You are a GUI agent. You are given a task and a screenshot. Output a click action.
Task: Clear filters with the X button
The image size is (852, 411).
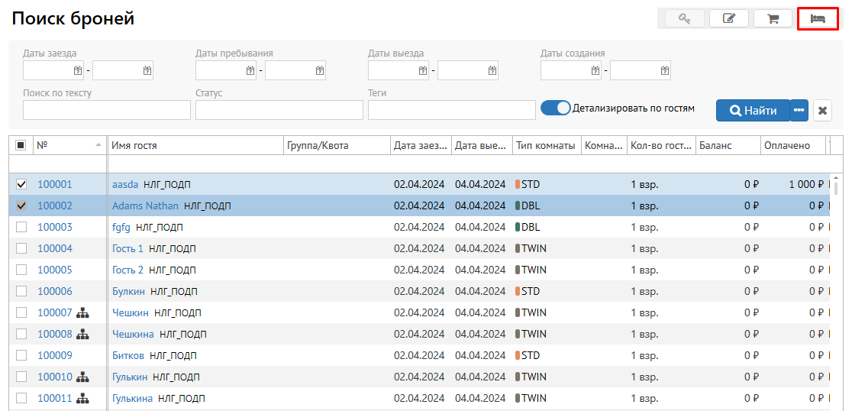click(x=822, y=111)
